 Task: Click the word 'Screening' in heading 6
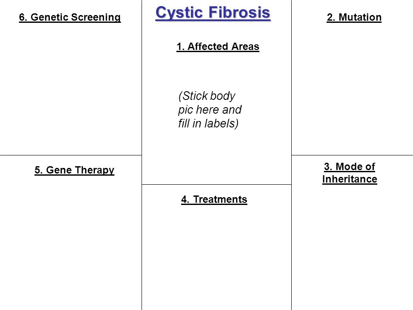tap(96, 17)
